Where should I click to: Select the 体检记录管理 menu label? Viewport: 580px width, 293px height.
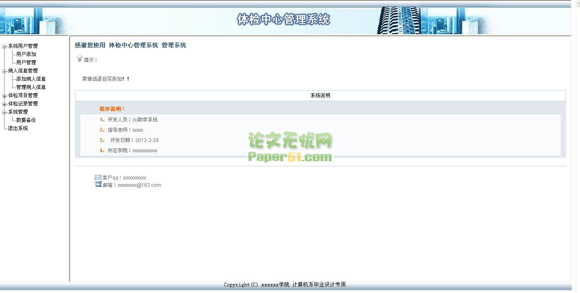pos(23,104)
